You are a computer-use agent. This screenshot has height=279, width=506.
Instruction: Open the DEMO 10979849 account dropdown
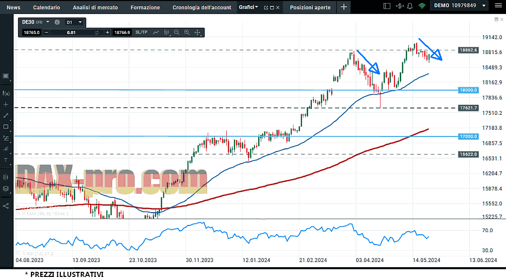[x=460, y=6]
